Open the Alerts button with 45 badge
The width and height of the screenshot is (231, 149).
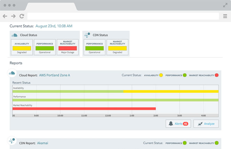pyautogui.click(x=178, y=124)
